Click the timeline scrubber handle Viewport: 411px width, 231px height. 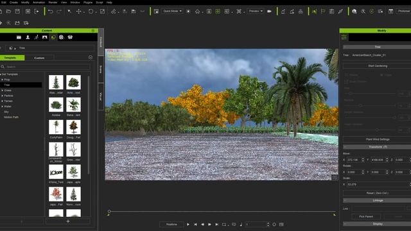point(109,211)
